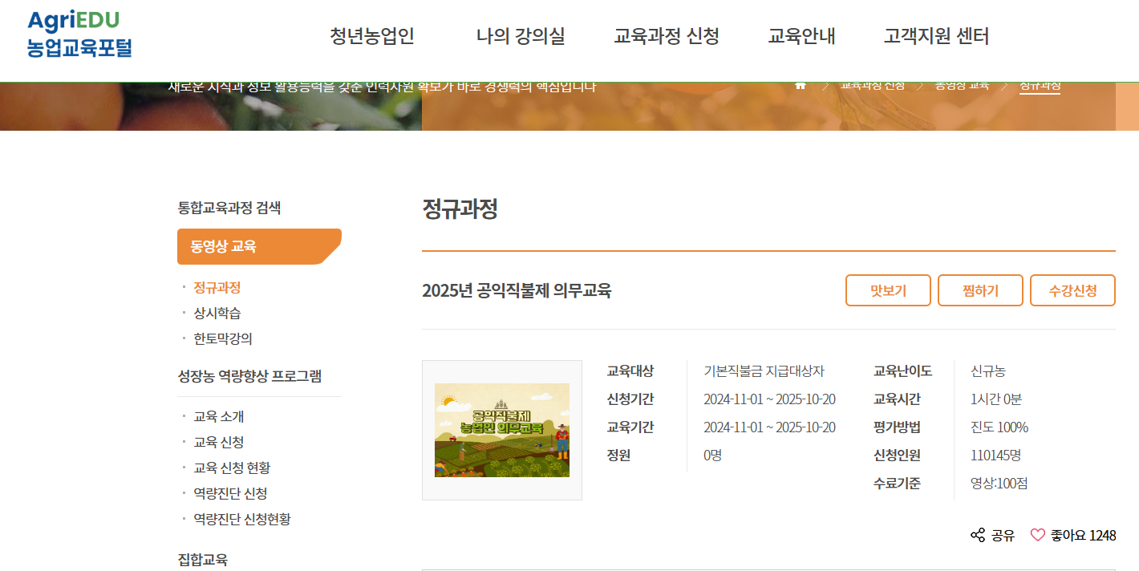Click the home icon in the breadcrumb
This screenshot has width=1139, height=571.
coord(800,84)
